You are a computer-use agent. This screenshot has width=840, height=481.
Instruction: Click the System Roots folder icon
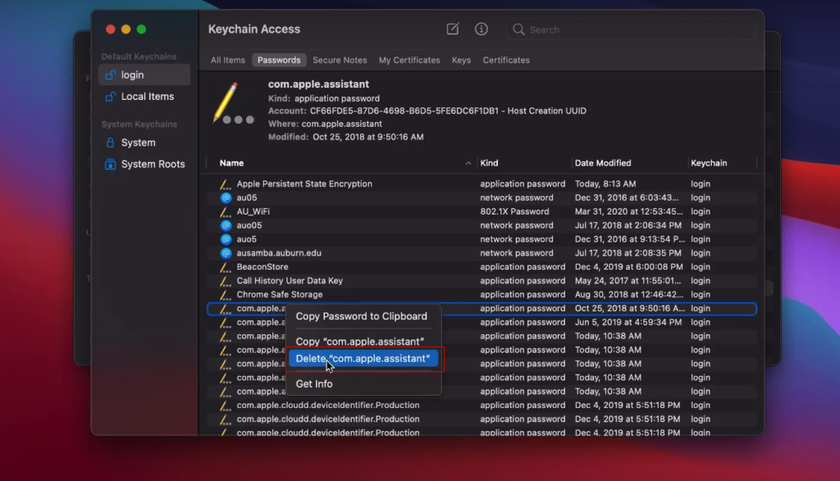(111, 164)
